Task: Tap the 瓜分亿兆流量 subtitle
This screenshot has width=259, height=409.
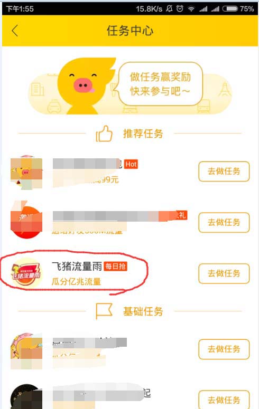Action: click(x=76, y=281)
